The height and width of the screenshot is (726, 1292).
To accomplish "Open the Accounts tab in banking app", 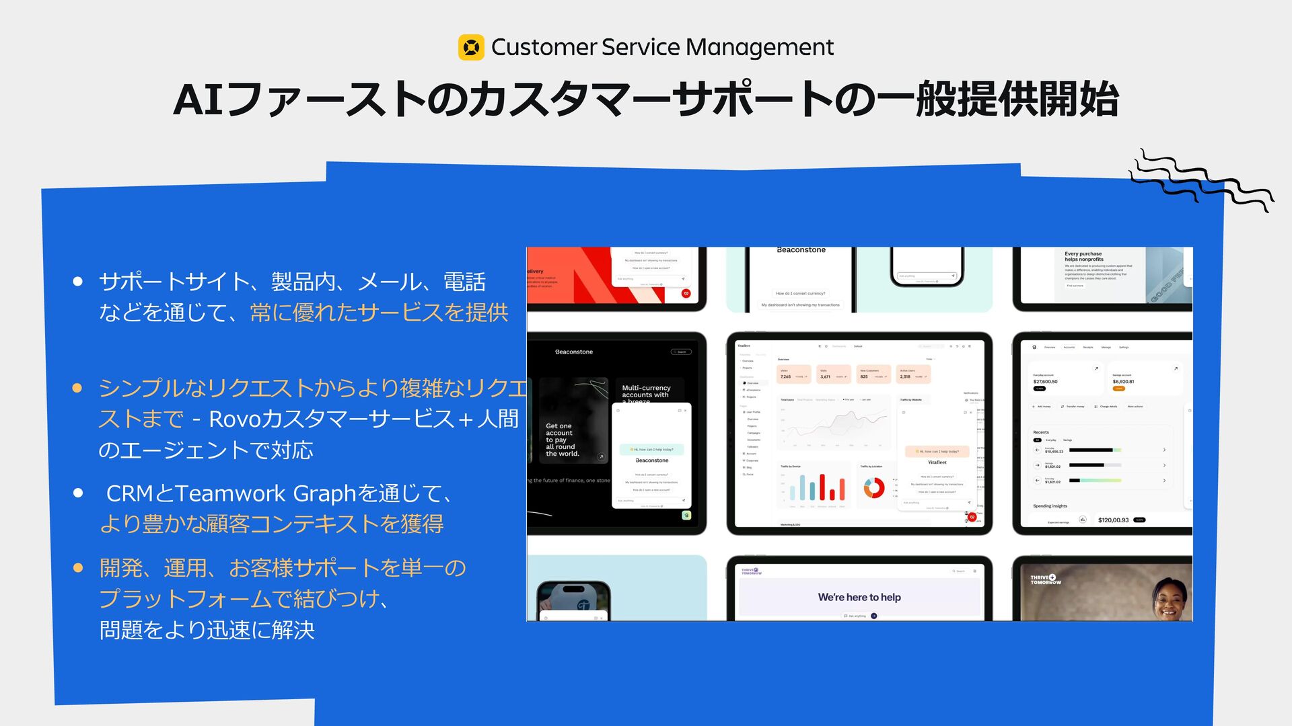I will [1069, 348].
